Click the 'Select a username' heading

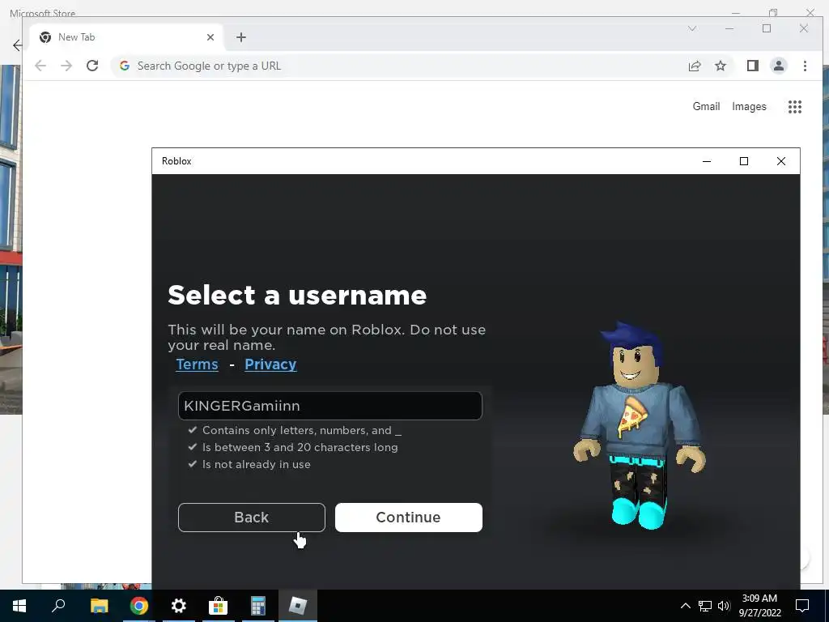(x=297, y=295)
